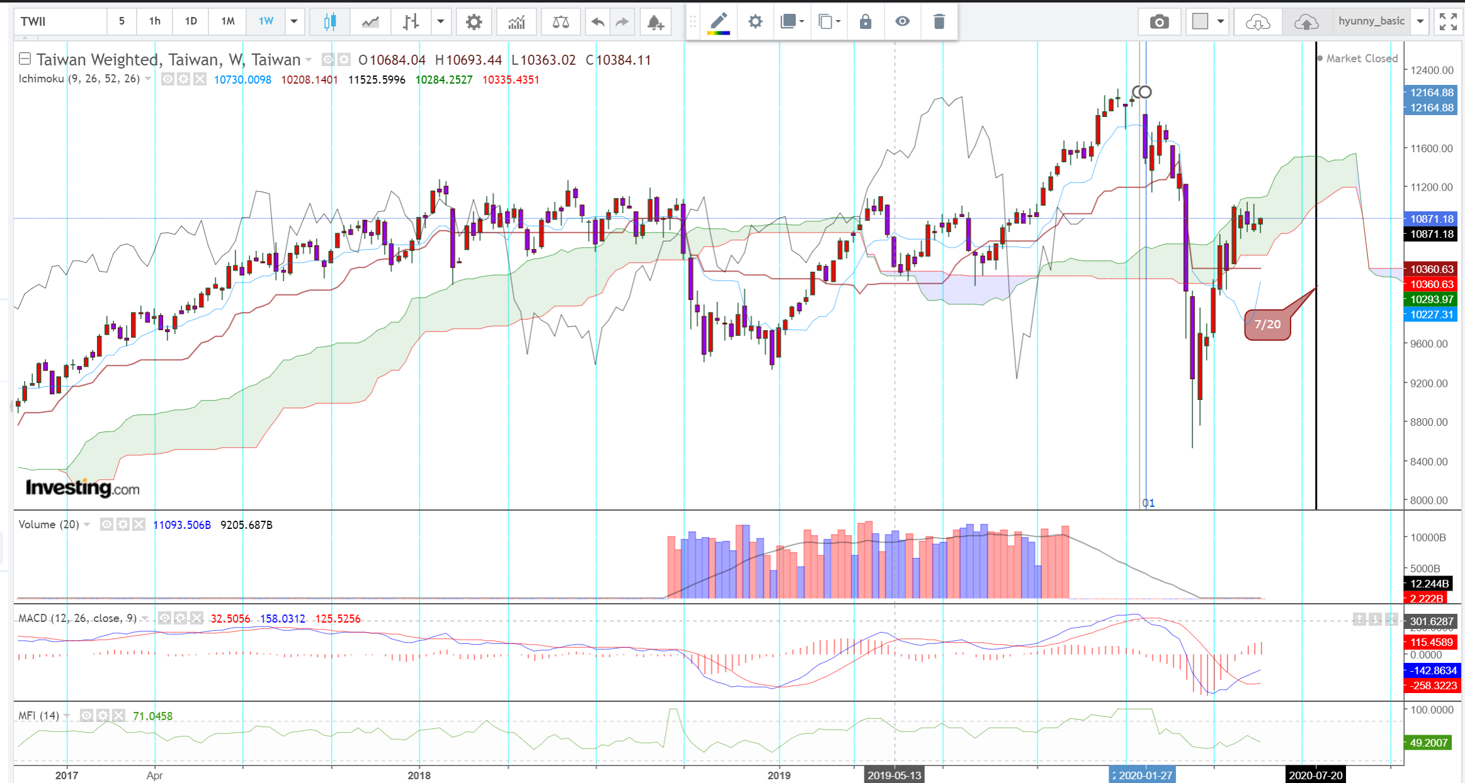Switch to the 1D timeframe

pyautogui.click(x=191, y=21)
